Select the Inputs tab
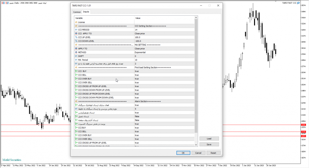 86,12
